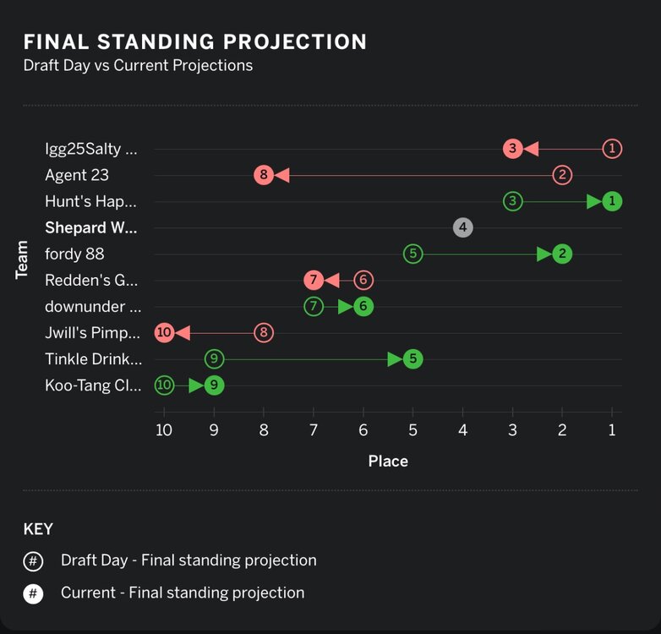Viewport: 661px width, 634px height.
Task: Select Jwill's Pimp... filled red 10 marker
Action: pos(164,332)
